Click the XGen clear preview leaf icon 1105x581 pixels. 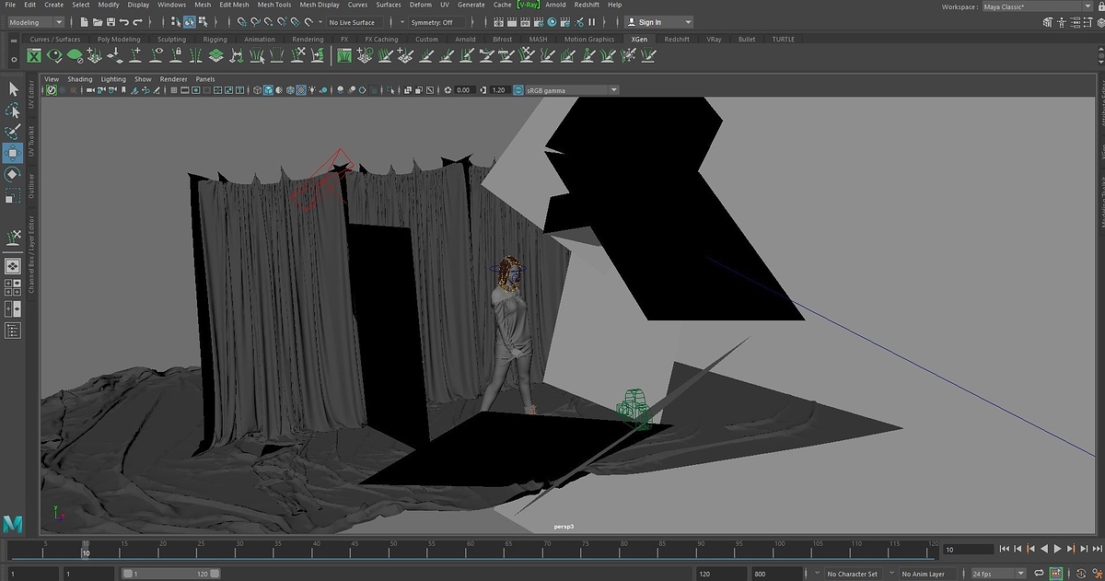click(x=75, y=56)
